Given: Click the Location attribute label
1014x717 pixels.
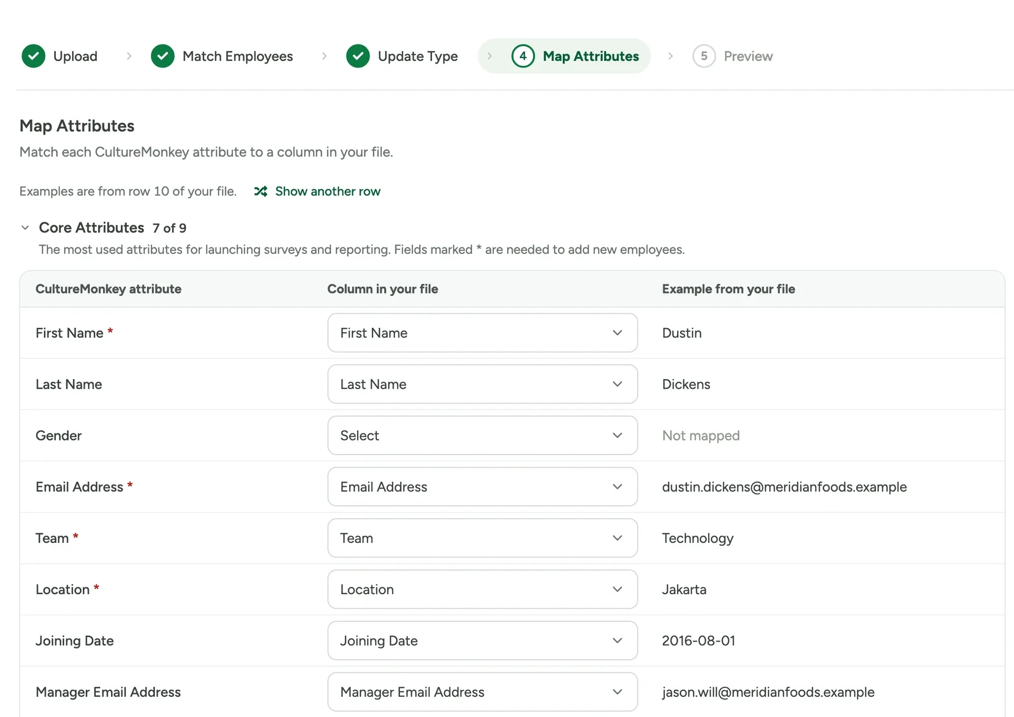Looking at the screenshot, I should 63,589.
